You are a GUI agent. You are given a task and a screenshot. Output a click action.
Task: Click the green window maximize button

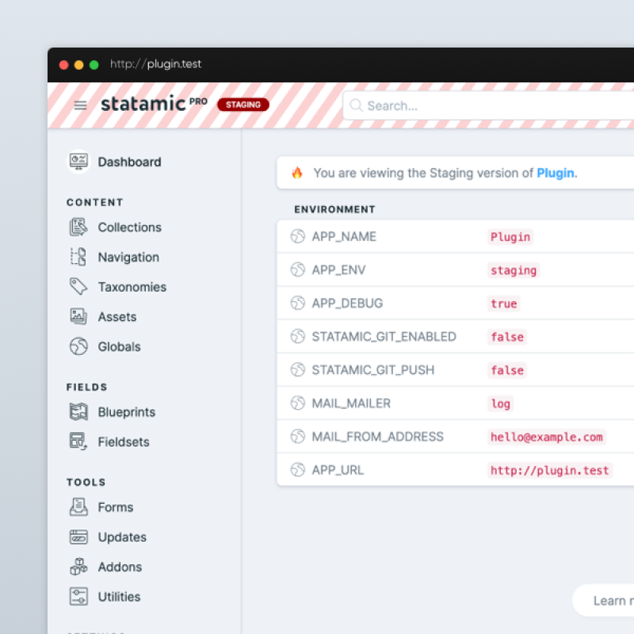click(x=94, y=65)
